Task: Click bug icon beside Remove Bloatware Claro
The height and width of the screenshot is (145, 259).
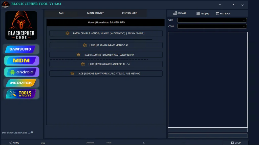Action: click(x=72, y=74)
